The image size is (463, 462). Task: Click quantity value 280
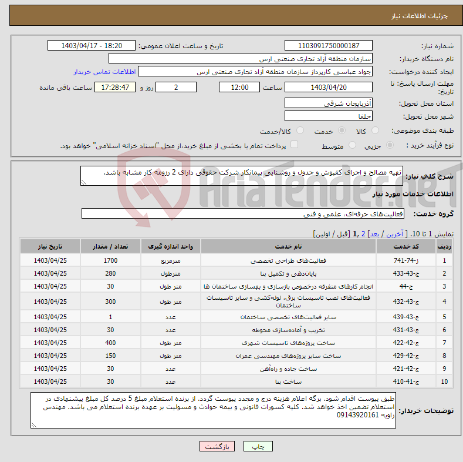110,273
